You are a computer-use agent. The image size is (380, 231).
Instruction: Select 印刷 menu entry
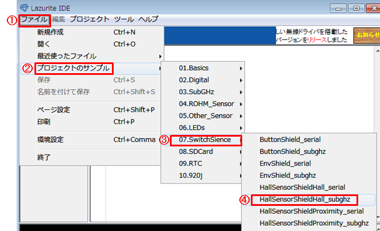[x=92, y=122]
